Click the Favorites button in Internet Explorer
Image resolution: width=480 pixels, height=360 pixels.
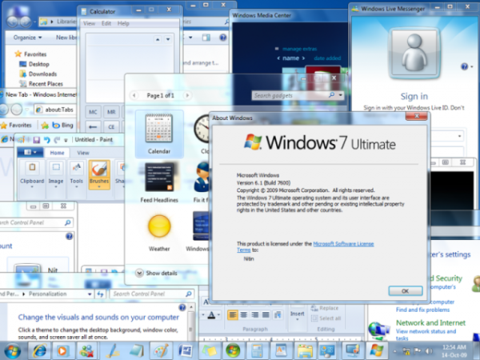coord(16,126)
